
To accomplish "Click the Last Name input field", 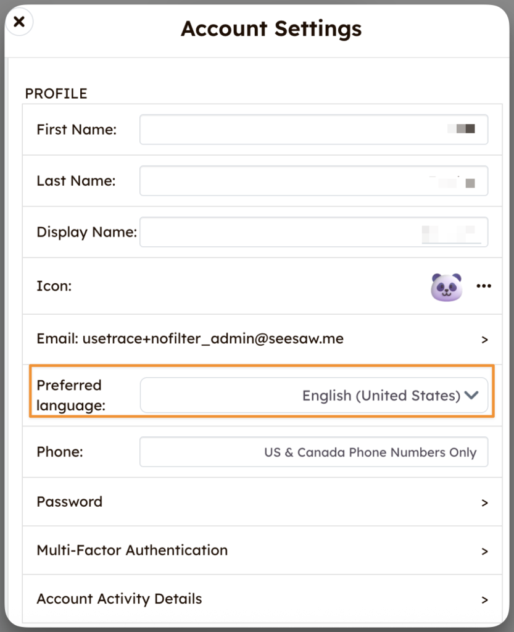I will tap(313, 181).
